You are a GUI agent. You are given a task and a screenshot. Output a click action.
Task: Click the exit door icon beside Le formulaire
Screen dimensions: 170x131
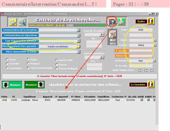pyautogui.click(x=151, y=84)
